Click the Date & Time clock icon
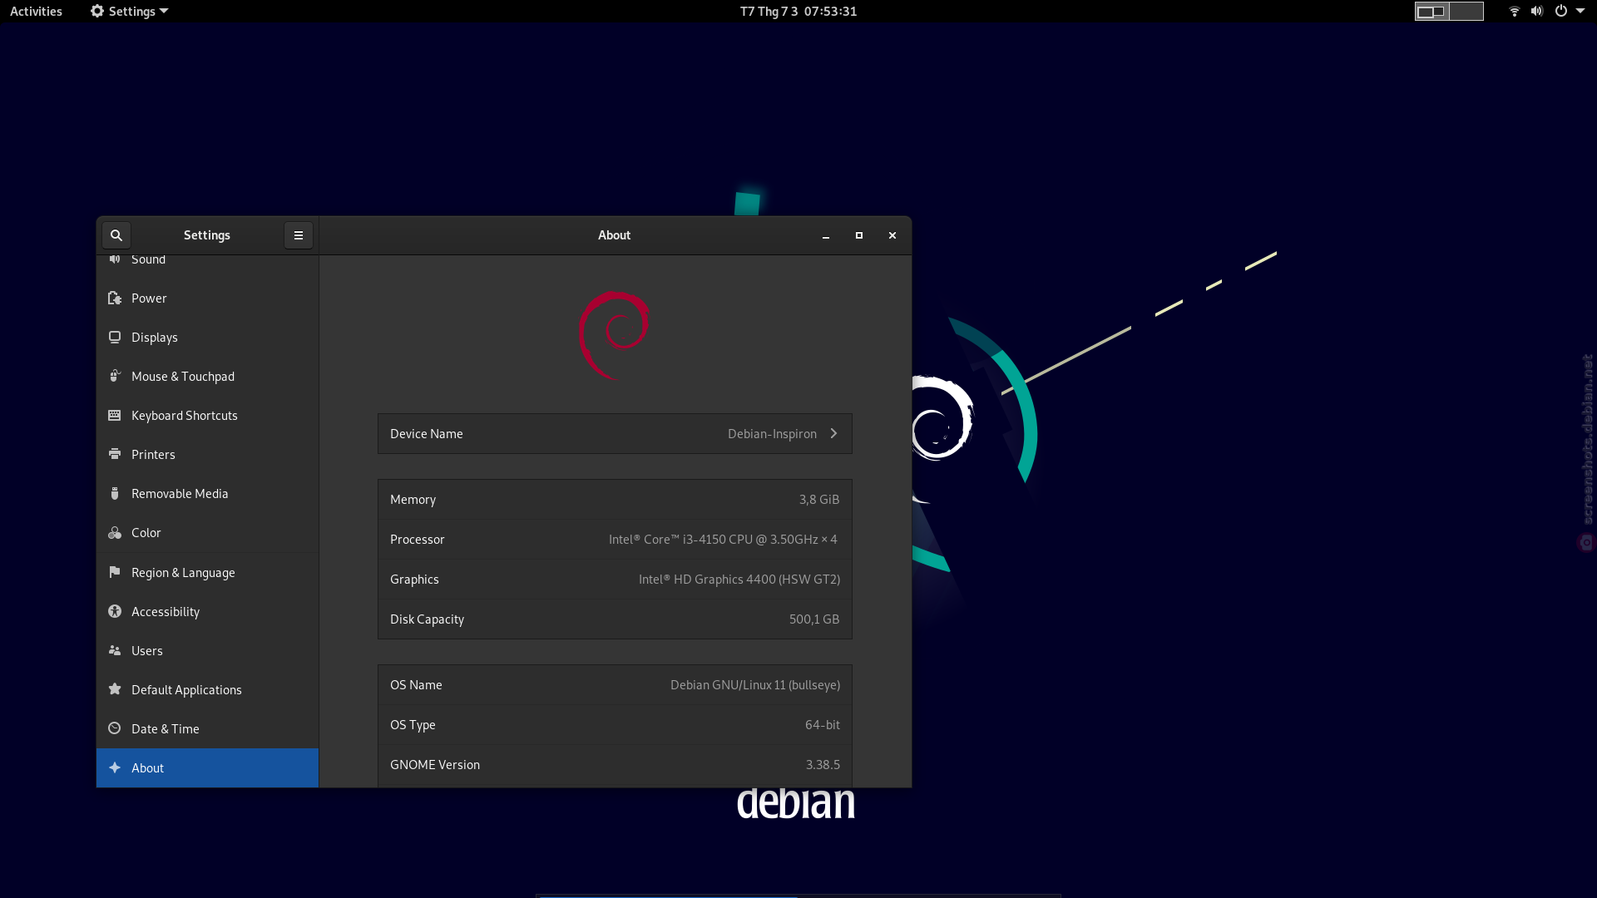This screenshot has height=898, width=1597. (115, 728)
